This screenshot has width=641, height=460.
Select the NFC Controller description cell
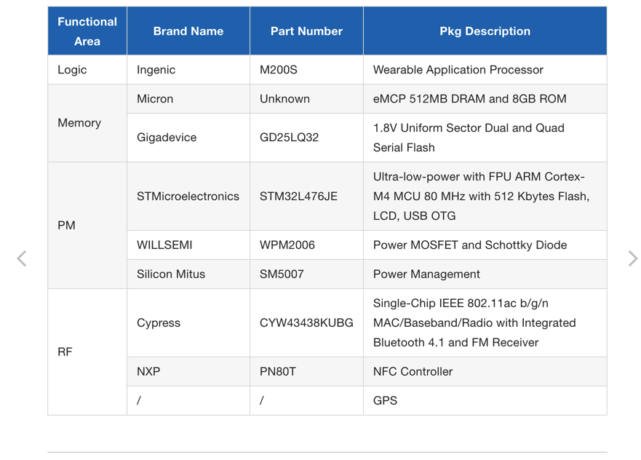click(413, 372)
